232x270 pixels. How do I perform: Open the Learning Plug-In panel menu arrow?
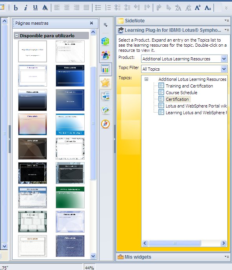point(227,30)
